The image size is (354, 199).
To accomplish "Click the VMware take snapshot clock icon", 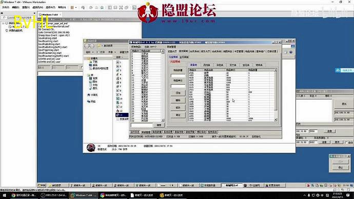I will coord(91,8).
